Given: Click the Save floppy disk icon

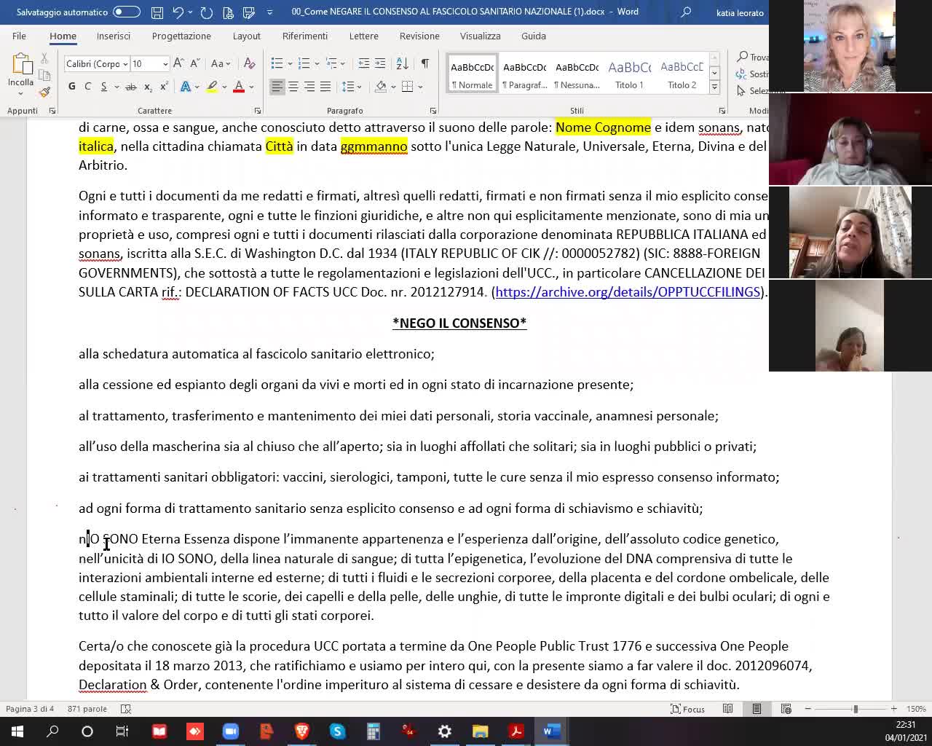Looking at the screenshot, I should click(157, 12).
